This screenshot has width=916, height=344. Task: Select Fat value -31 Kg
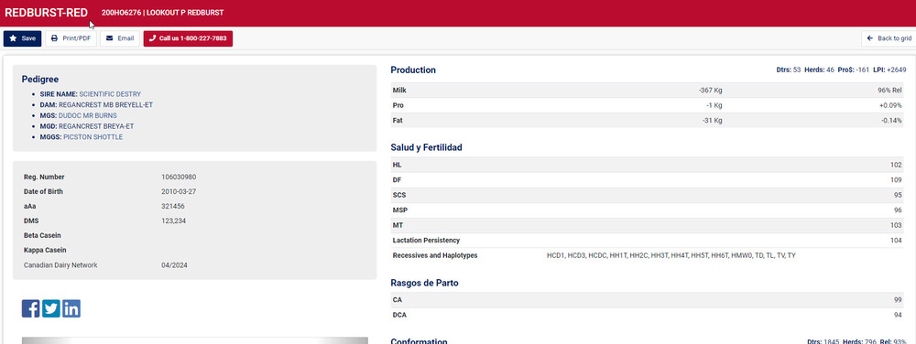point(712,121)
